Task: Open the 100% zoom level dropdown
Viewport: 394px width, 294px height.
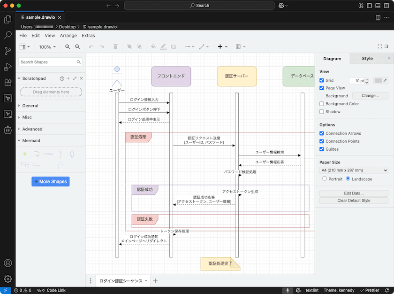Action: pos(47,47)
